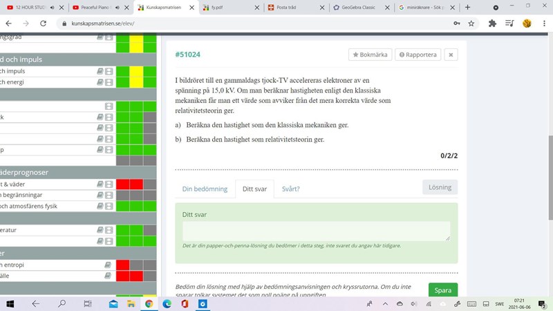
Task: Report the question via the Rapportera button
Action: (418, 55)
